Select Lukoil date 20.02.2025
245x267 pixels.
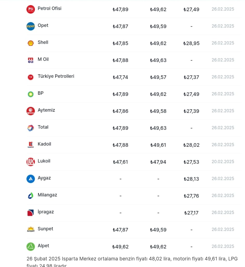coord(223,162)
